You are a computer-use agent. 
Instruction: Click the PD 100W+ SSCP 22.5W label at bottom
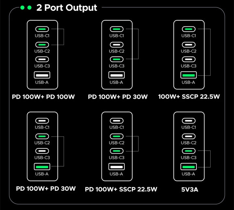point(121,189)
